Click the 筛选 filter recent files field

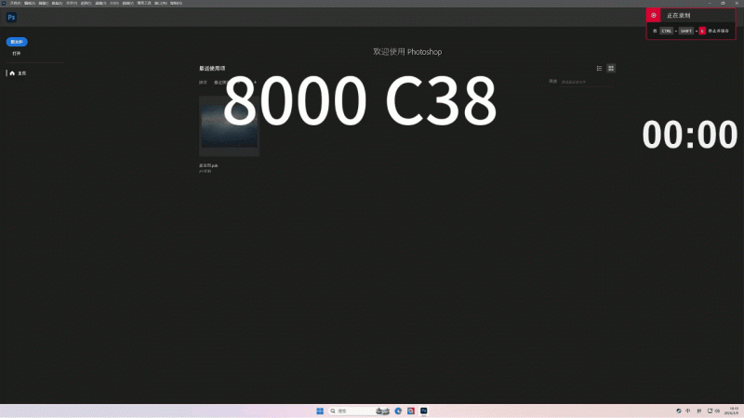[588, 82]
